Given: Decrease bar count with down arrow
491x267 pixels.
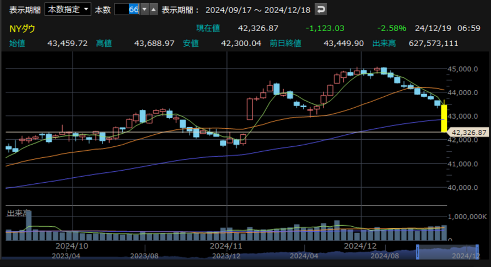Looking at the screenshot, I should pos(145,9).
